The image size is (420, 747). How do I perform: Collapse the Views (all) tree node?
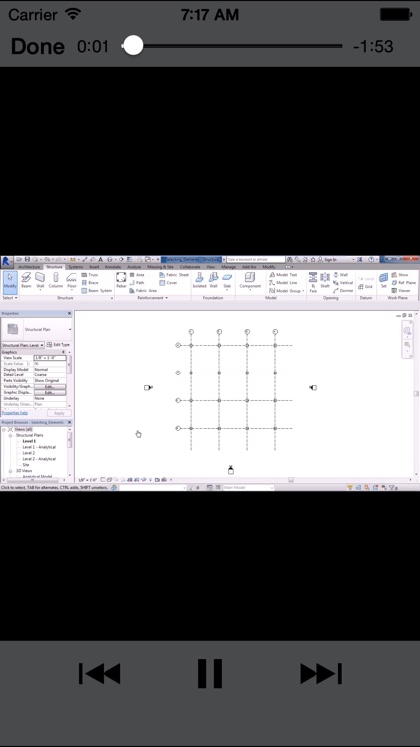pos(4,429)
